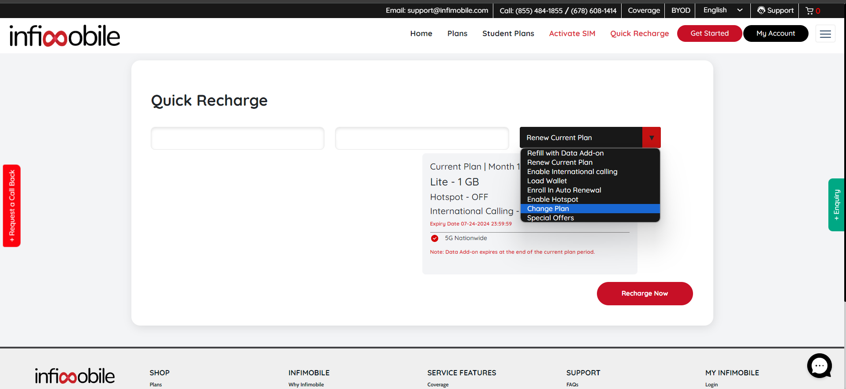The width and height of the screenshot is (846, 389).
Task: Click the Recharge Now button
Action: coord(645,293)
